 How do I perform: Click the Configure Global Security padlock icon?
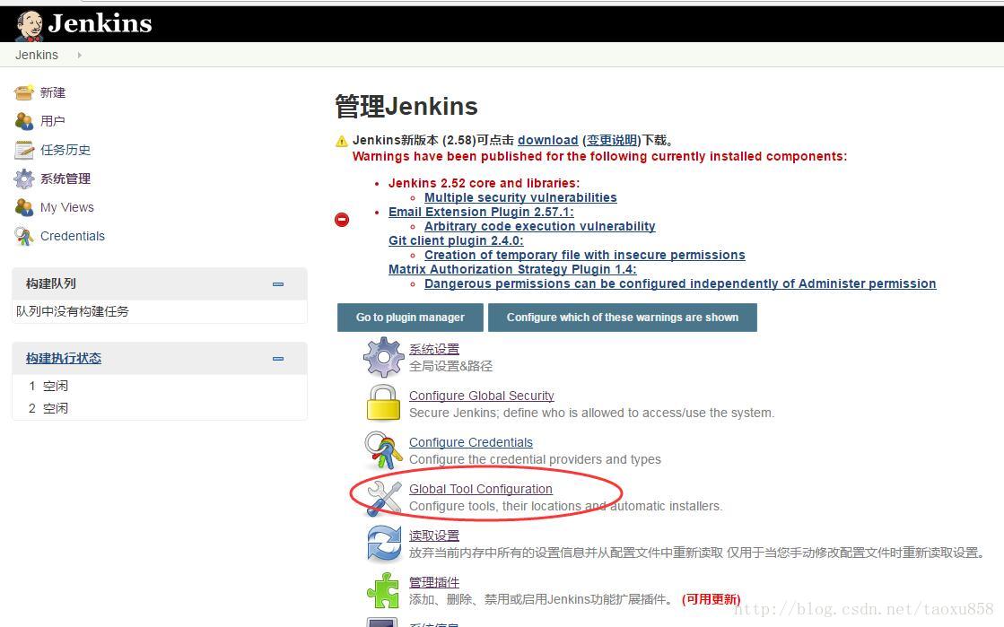pyautogui.click(x=383, y=403)
